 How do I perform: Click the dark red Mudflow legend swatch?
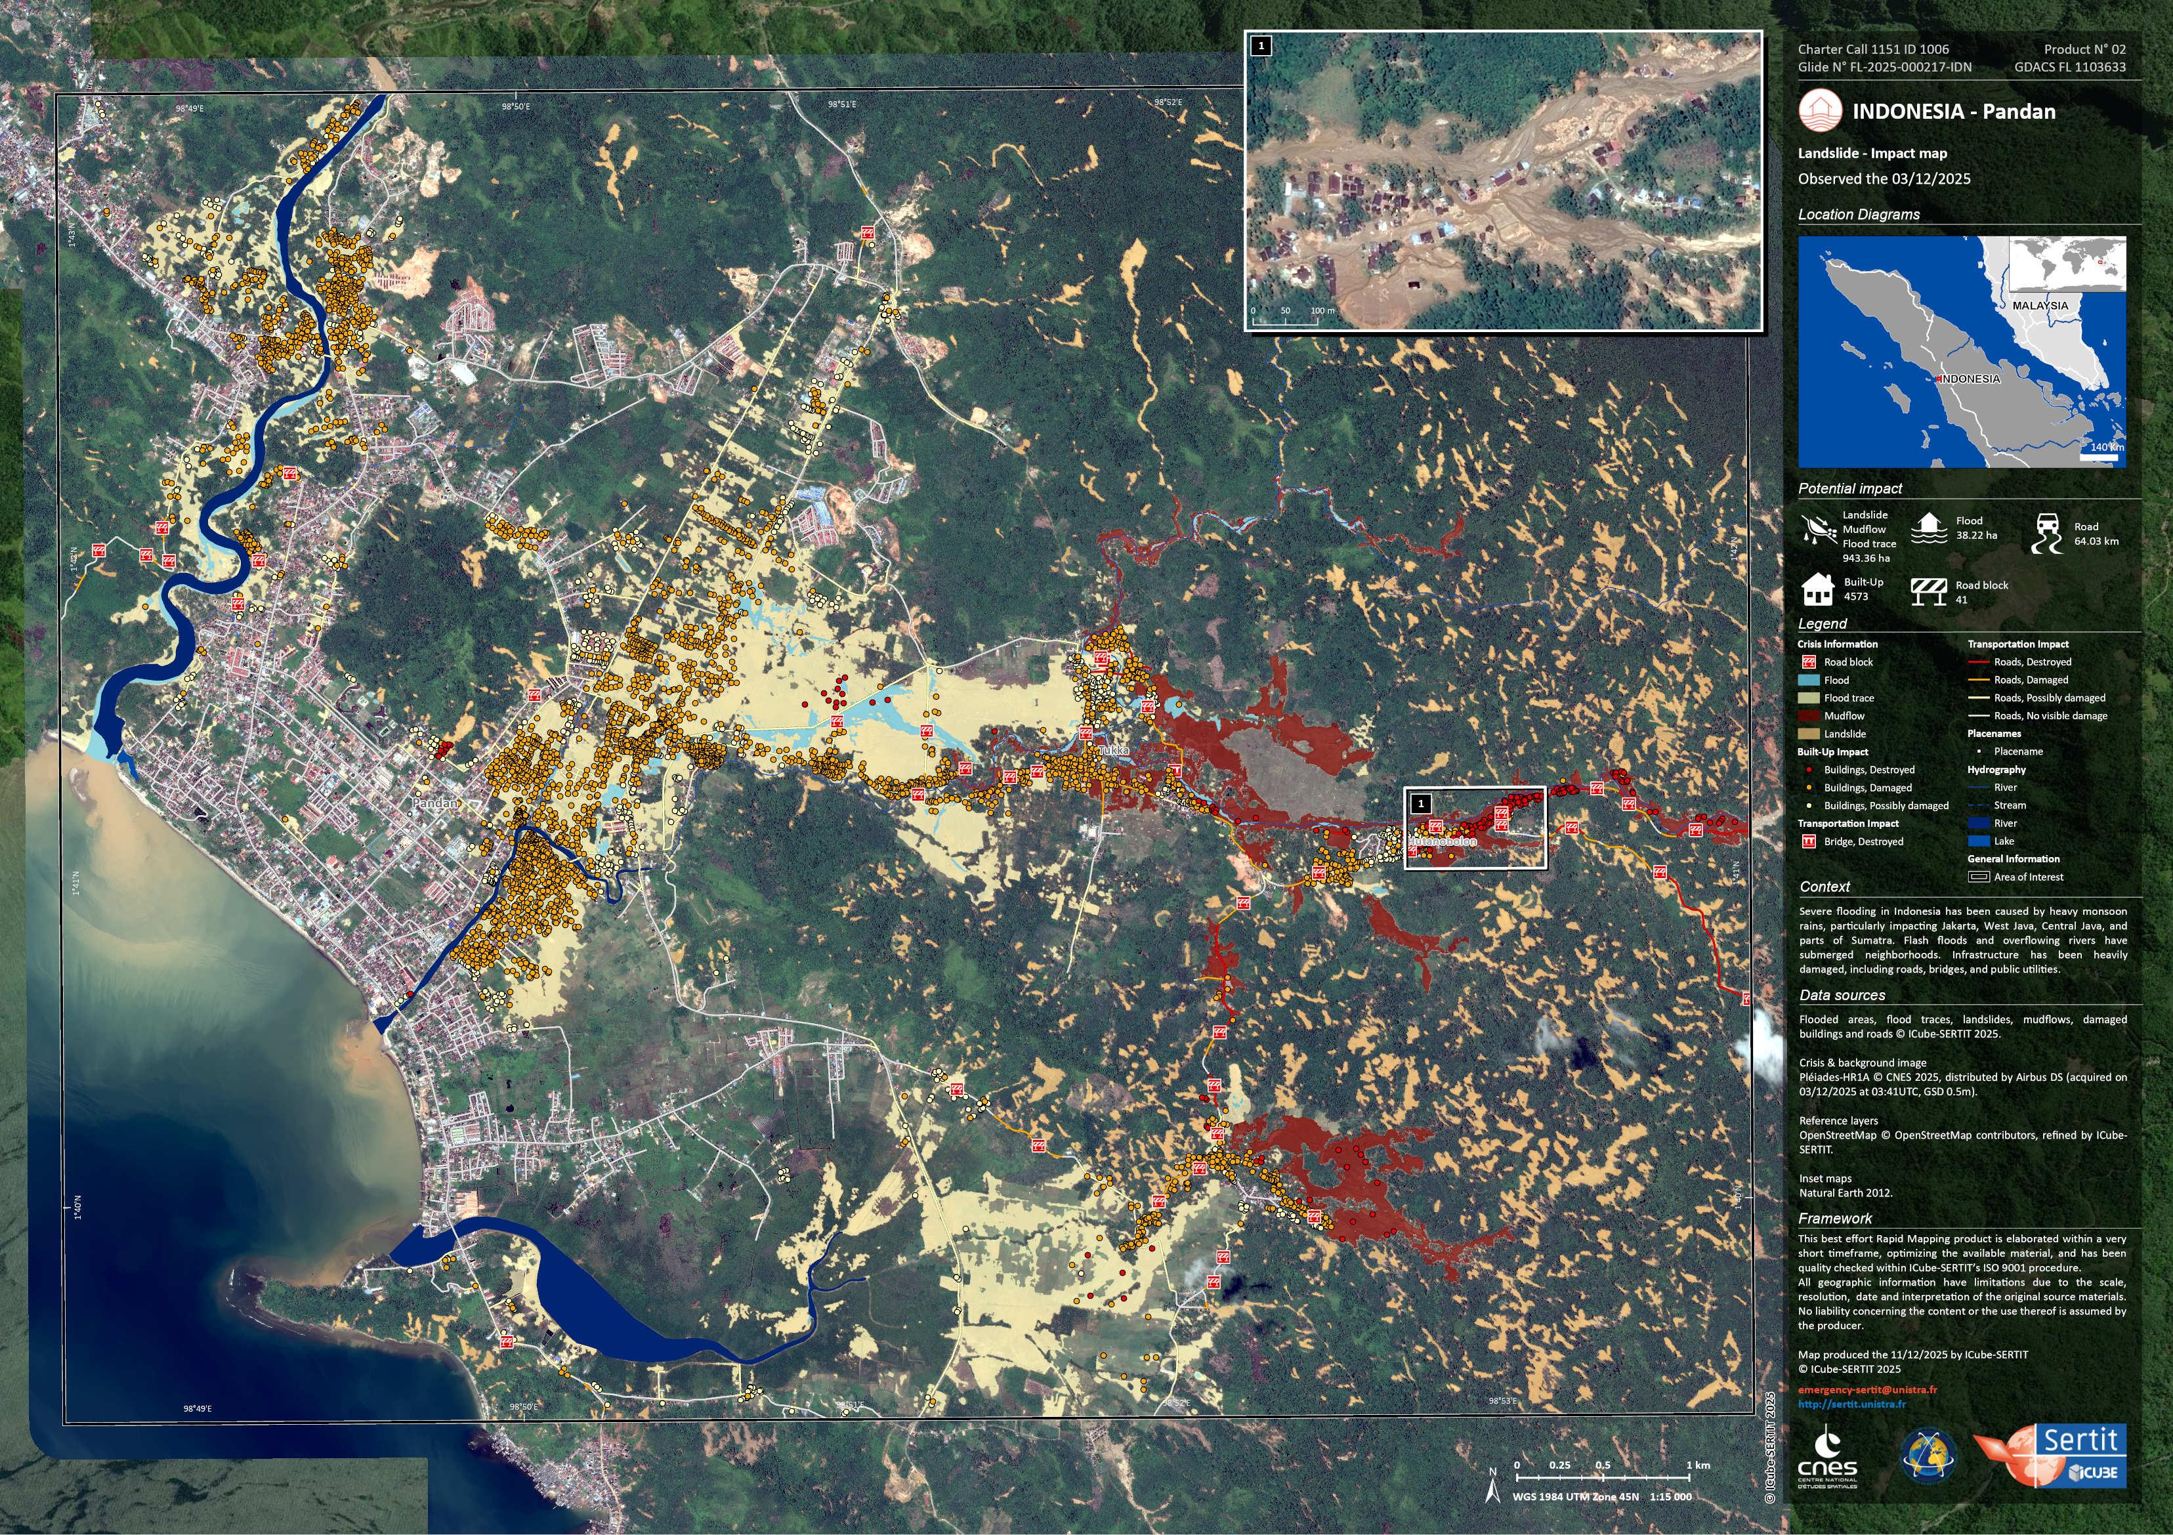(x=1809, y=717)
